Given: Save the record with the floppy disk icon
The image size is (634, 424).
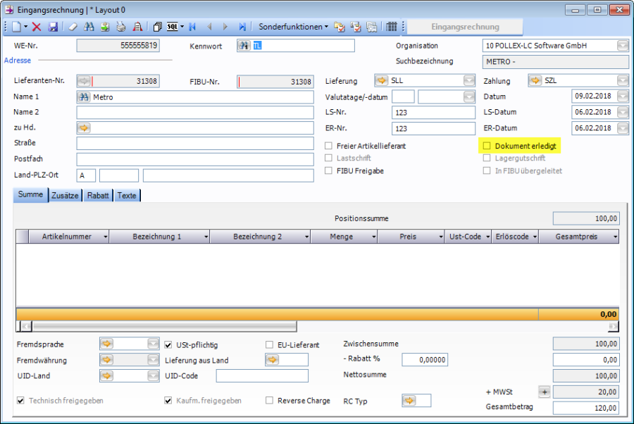Looking at the screenshot, I should click(53, 27).
